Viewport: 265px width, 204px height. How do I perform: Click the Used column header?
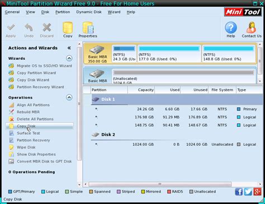click(x=168, y=90)
